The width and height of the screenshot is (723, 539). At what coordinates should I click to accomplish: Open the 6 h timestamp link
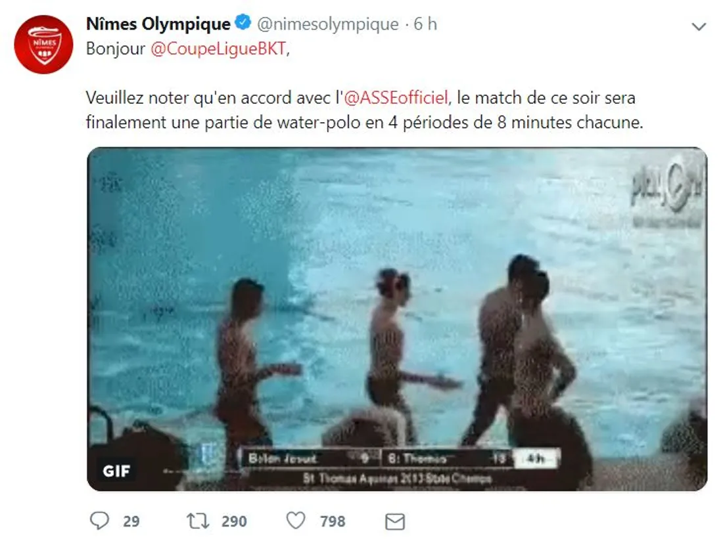click(x=425, y=24)
